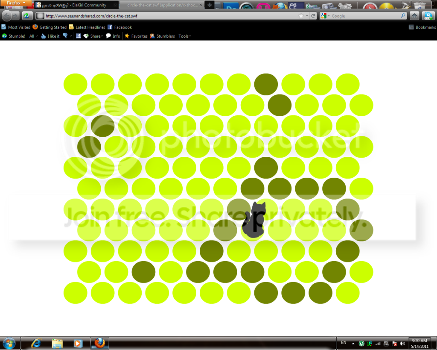437x350 pixels.
Task: Click the Share icon on the StumbleUpon toolbar
Action: [86, 36]
